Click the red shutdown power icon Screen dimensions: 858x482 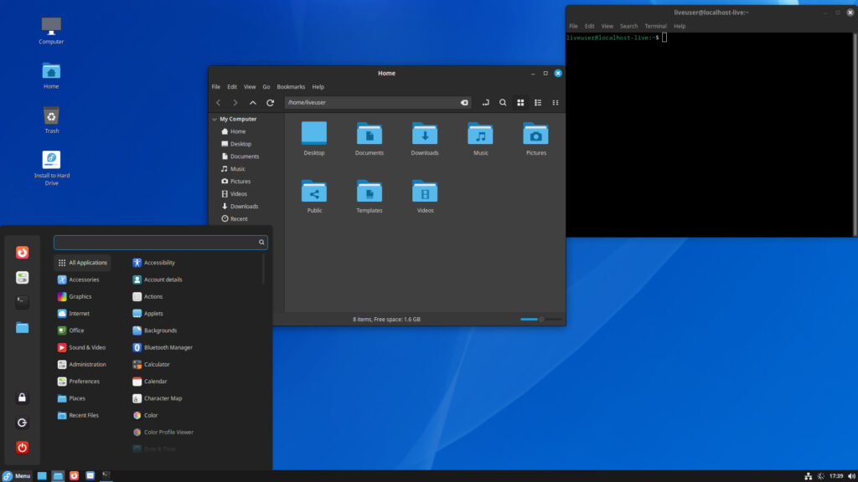[23, 448]
